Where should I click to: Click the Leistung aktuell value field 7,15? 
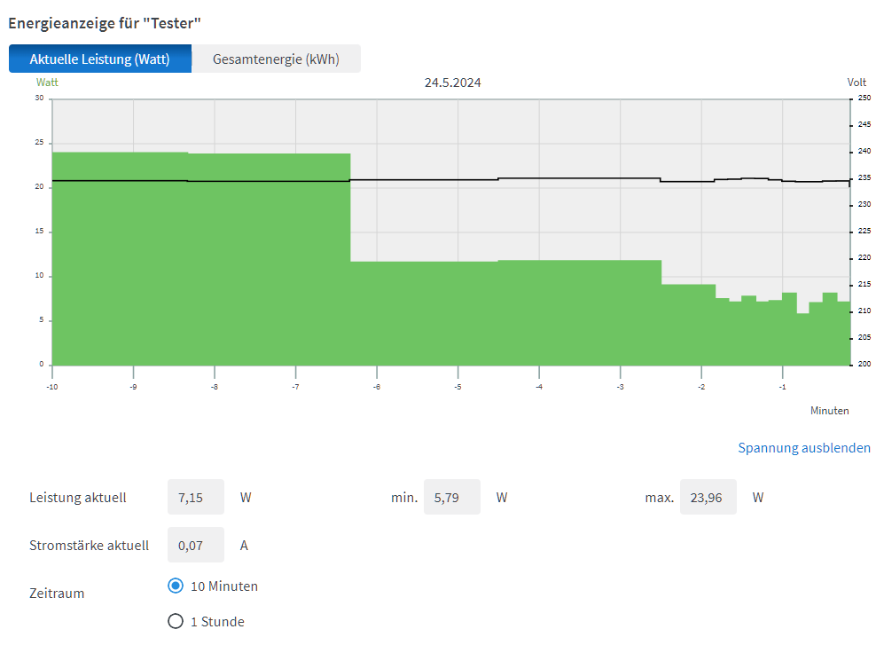196,497
